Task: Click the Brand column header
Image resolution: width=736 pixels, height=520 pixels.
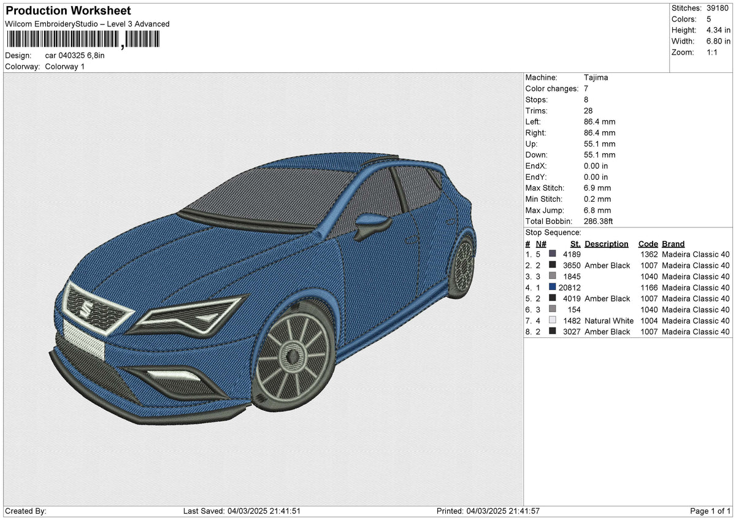Action: (673, 244)
